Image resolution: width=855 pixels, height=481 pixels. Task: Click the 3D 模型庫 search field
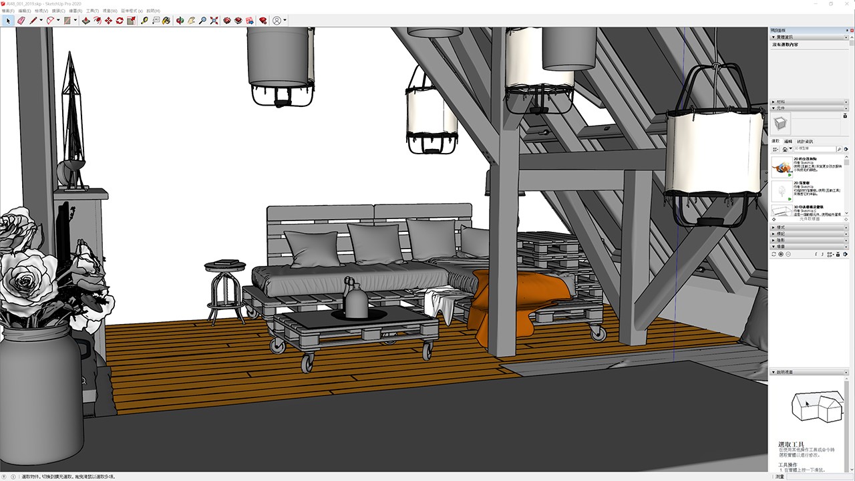point(814,149)
